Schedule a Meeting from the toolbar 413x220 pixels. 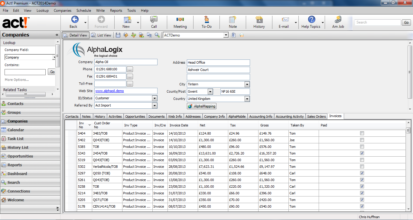coord(180,22)
